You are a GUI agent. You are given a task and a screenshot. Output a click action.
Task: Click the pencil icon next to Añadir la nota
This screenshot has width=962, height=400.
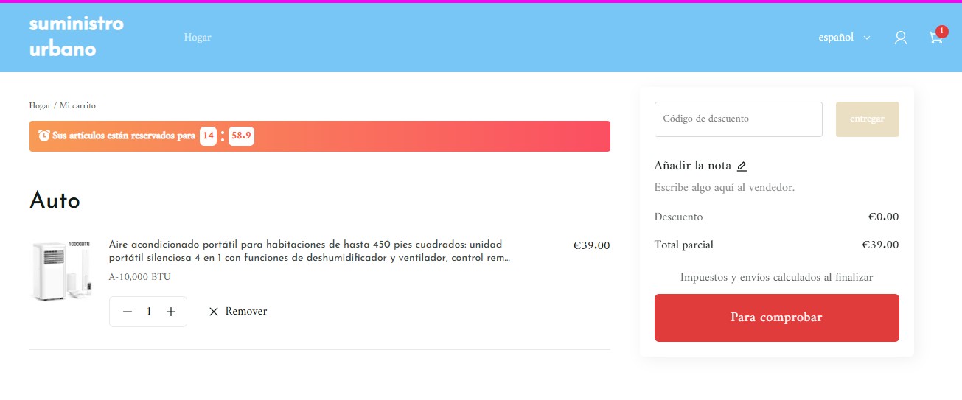[742, 166]
